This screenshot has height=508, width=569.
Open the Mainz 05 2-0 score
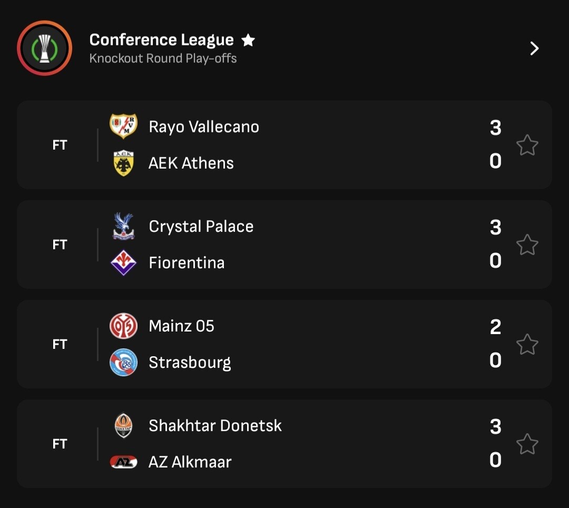click(495, 344)
